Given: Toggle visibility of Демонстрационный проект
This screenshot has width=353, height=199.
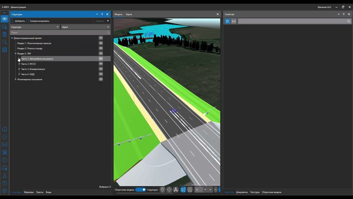Looking at the screenshot, I should coord(101,38).
